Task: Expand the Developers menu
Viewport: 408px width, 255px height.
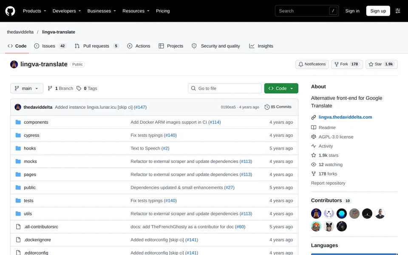Action: [67, 11]
